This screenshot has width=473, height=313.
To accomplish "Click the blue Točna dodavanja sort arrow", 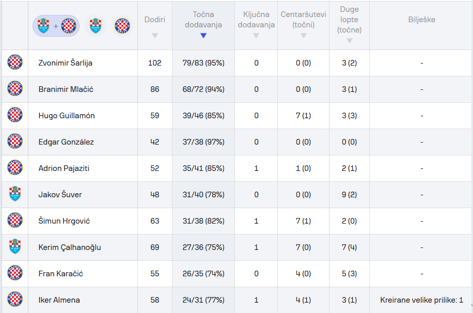I will click(x=203, y=36).
